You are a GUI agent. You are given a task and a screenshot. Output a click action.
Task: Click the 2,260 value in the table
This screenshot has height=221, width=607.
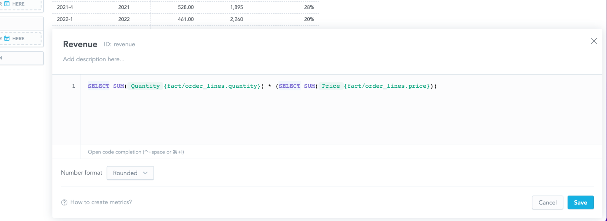236,19
